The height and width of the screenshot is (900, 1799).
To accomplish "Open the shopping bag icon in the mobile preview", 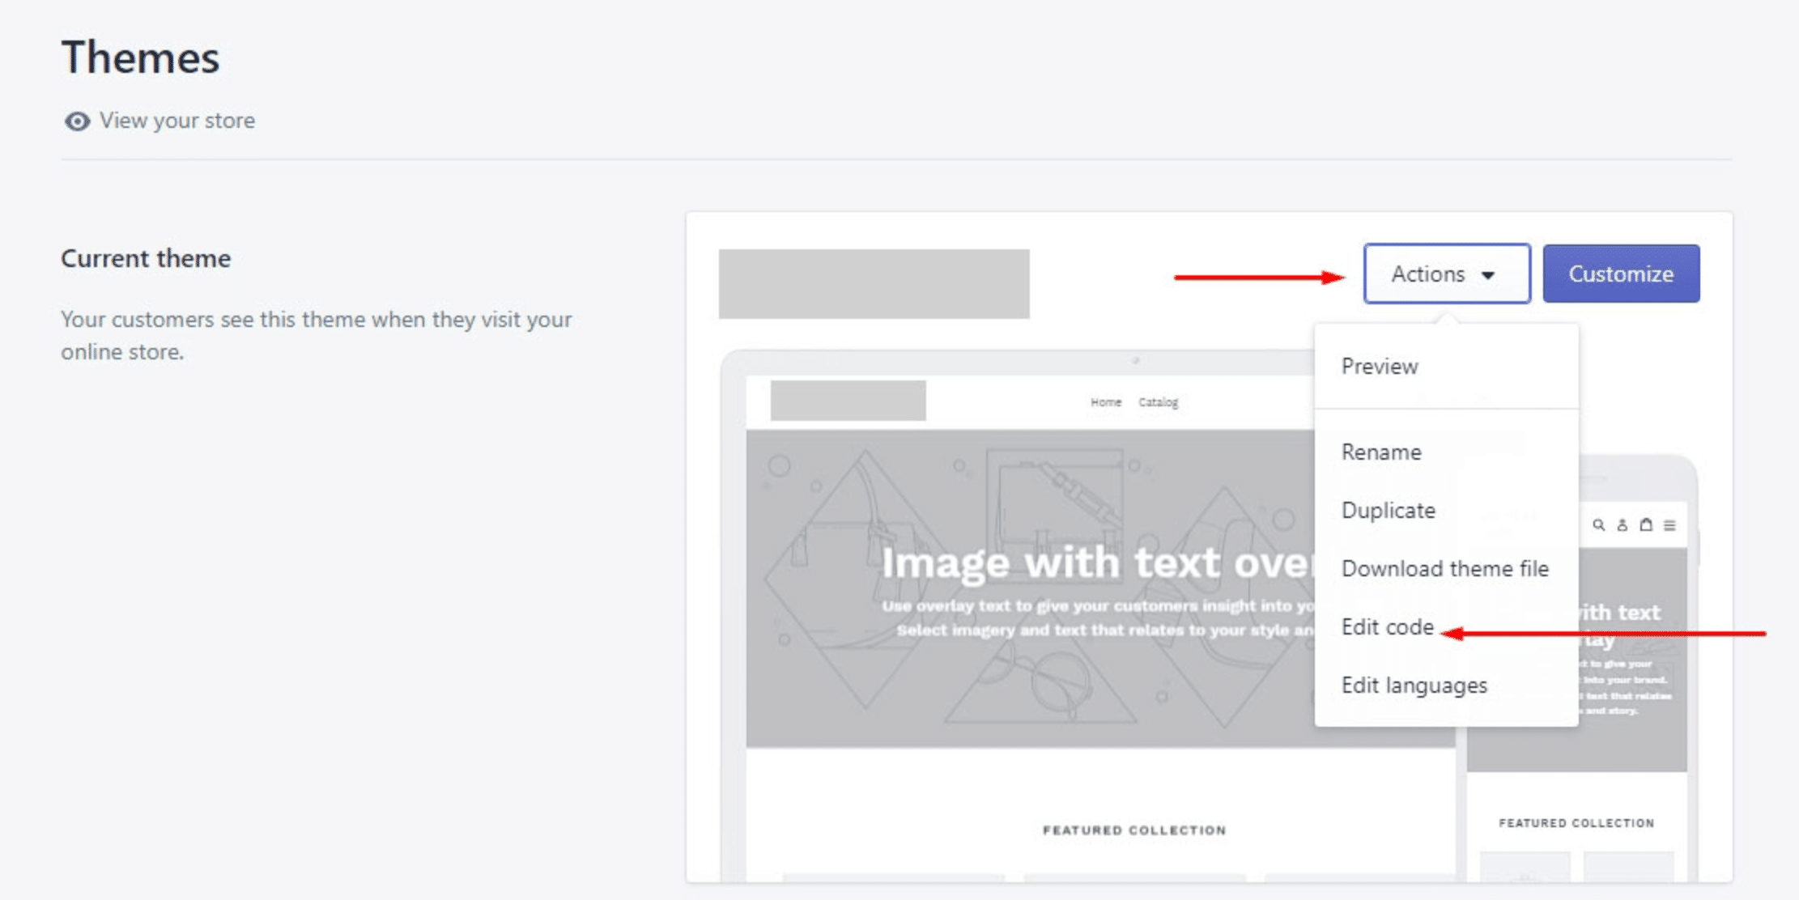I will point(1646,525).
